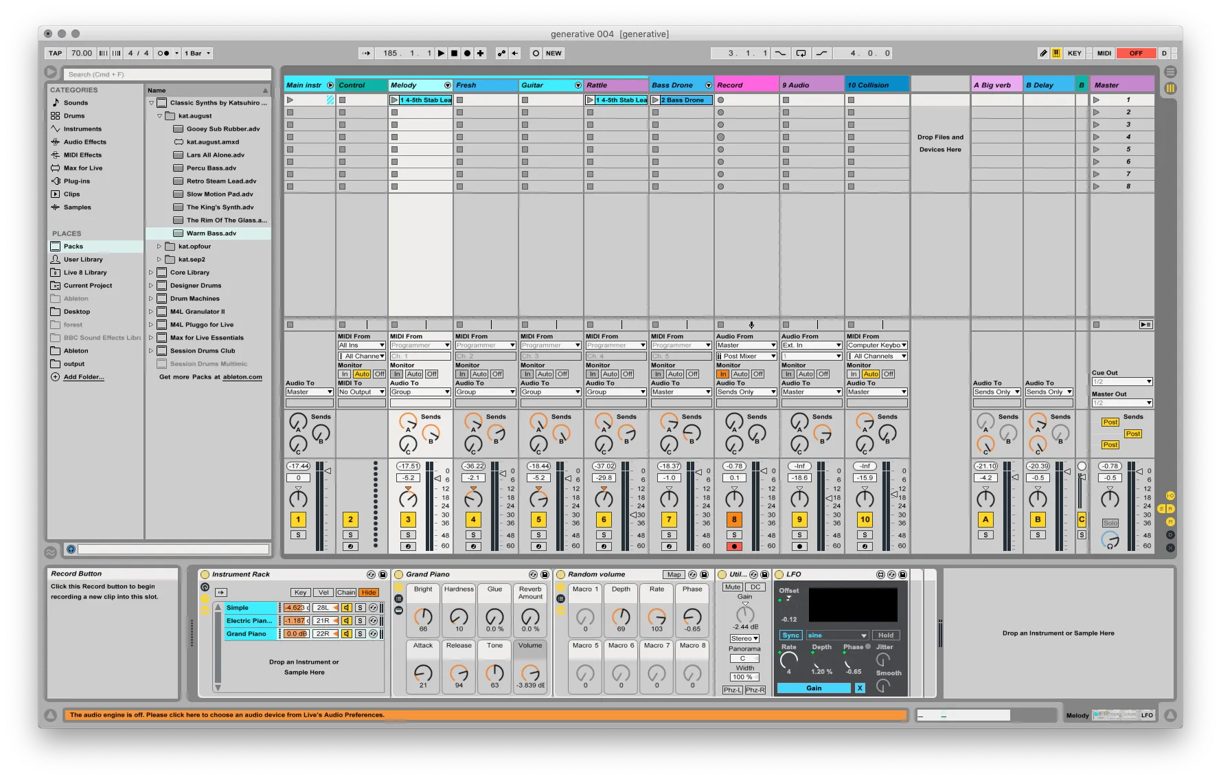
Task: Click the TAP tempo button
Action: (56, 53)
